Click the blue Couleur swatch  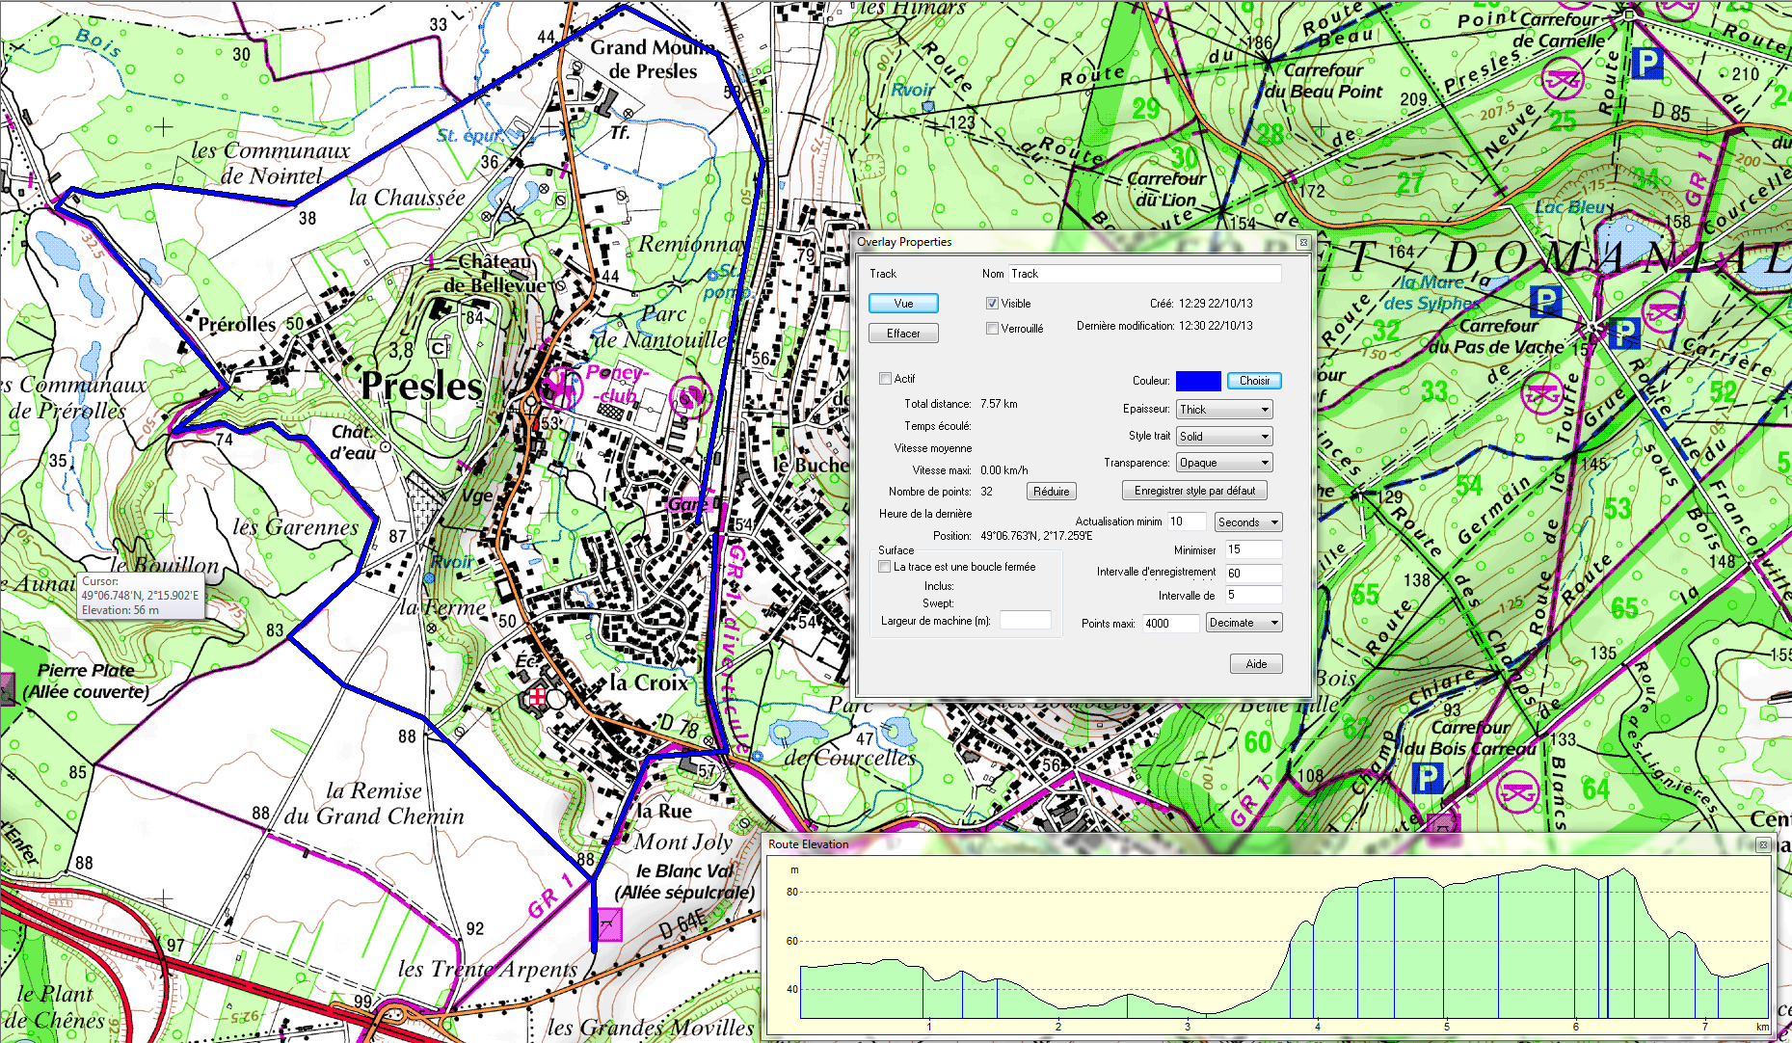1198,381
